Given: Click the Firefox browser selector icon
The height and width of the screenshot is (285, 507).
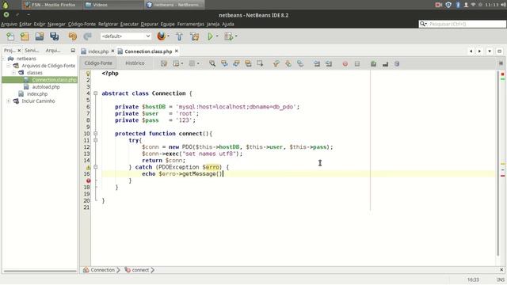Looking at the screenshot, I should (x=161, y=36).
